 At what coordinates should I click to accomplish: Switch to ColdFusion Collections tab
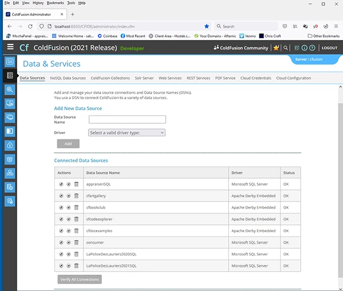coord(110,78)
